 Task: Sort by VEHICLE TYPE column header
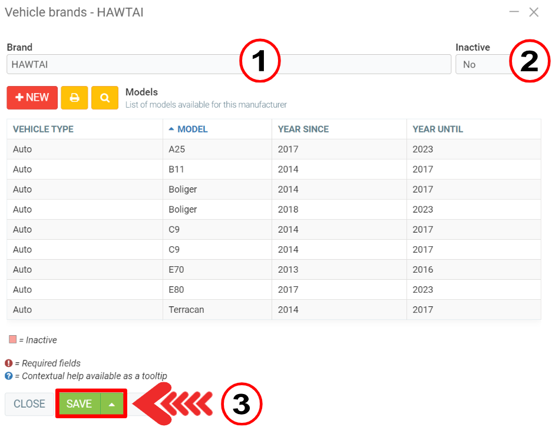tap(43, 129)
